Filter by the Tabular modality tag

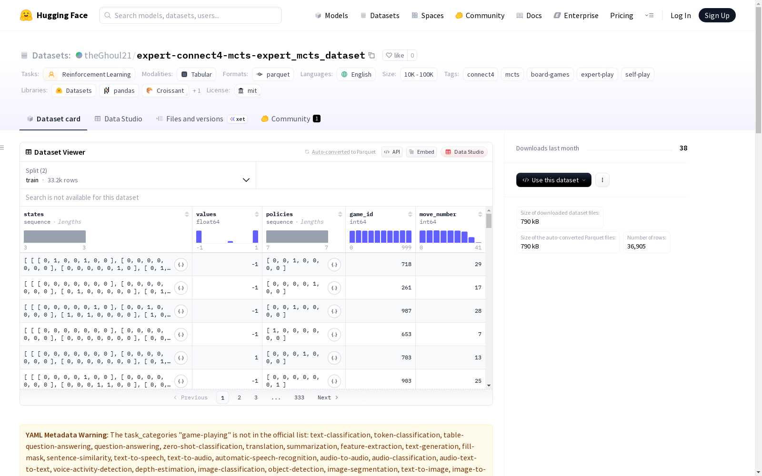pos(197,74)
